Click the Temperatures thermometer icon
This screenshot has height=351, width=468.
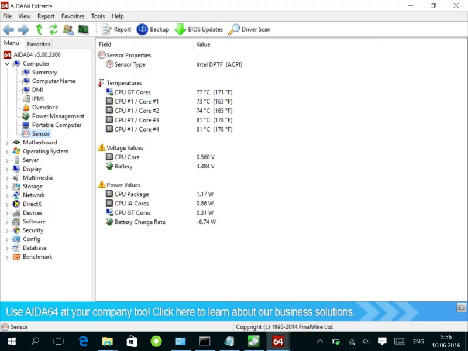tap(101, 82)
